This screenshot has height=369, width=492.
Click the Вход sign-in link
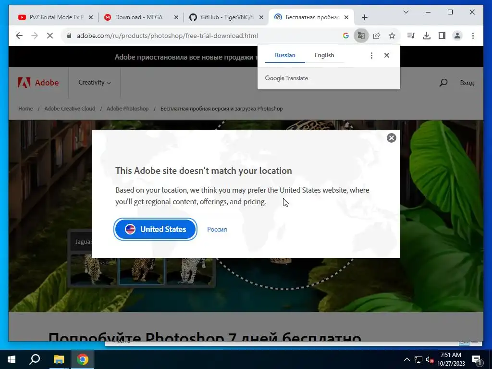point(467,83)
